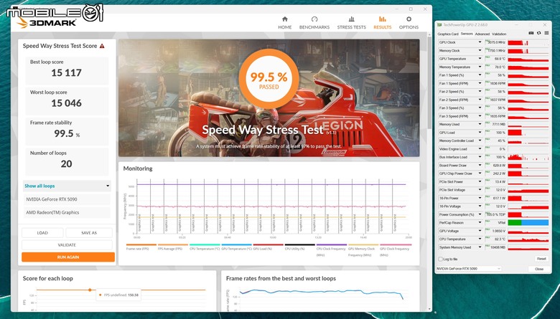Click the 3DMark vertical scrollbar
The width and height of the screenshot is (560, 319).
[429, 82]
